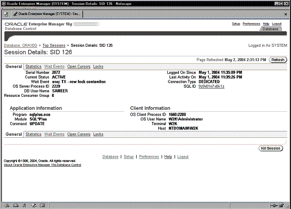Open the Database link in the footer
The image size is (291, 209).
point(110,157)
